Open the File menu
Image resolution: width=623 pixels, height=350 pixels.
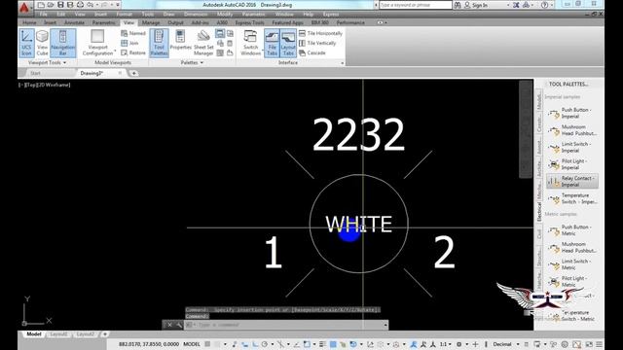click(x=43, y=15)
